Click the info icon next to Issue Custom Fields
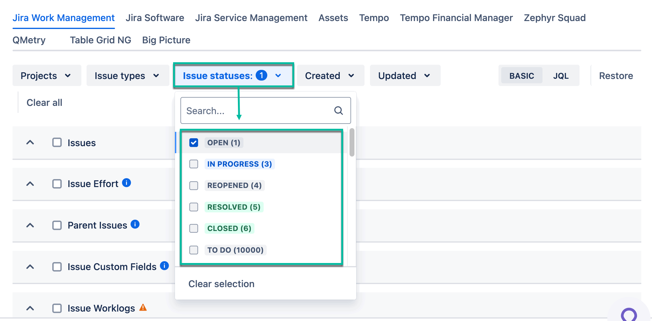This screenshot has height=321, width=652. [165, 266]
